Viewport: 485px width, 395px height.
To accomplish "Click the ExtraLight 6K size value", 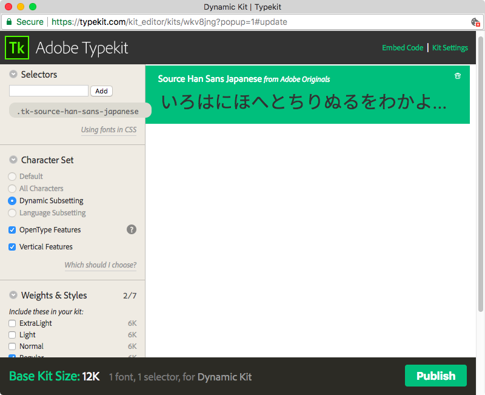I will pos(132,323).
